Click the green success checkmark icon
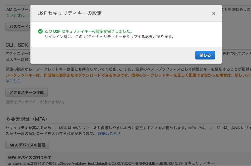This screenshot has height=166, width=251. [x=40, y=31]
